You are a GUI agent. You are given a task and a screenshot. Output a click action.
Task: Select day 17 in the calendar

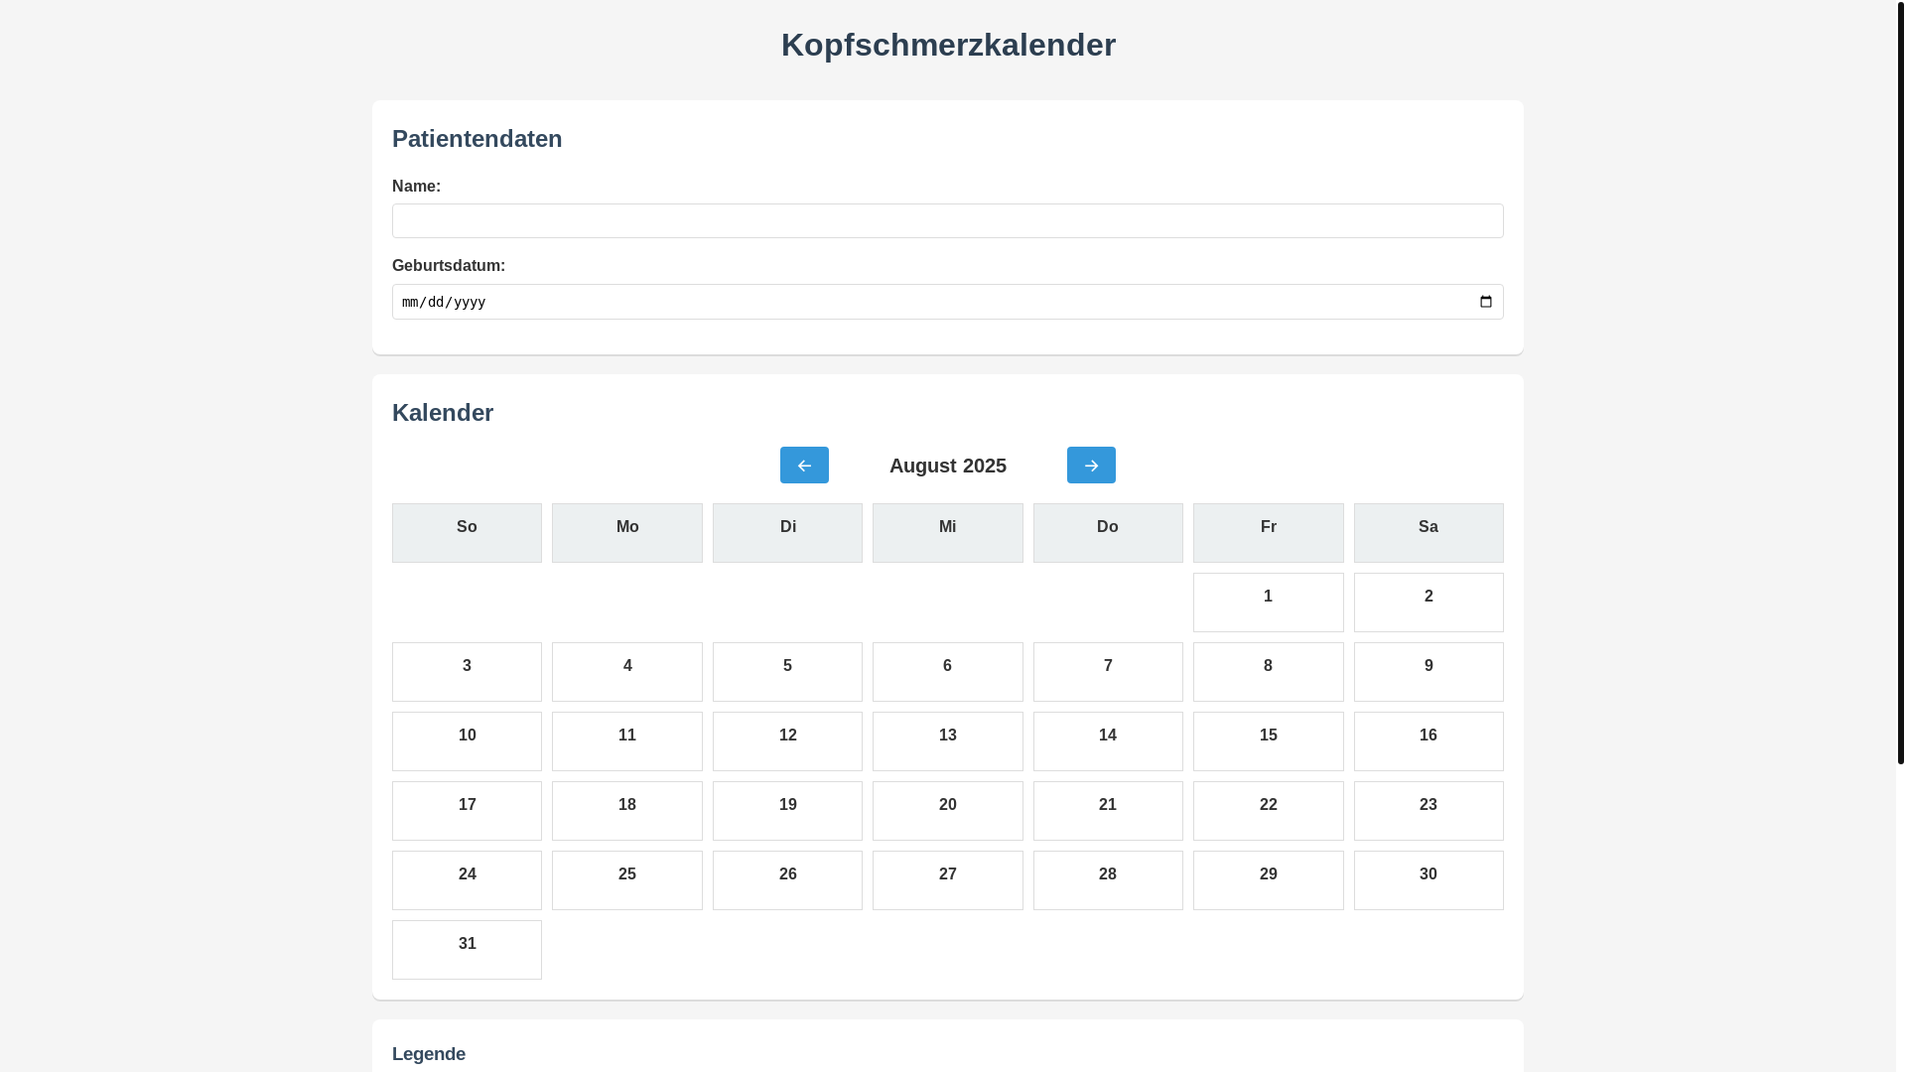click(467, 811)
